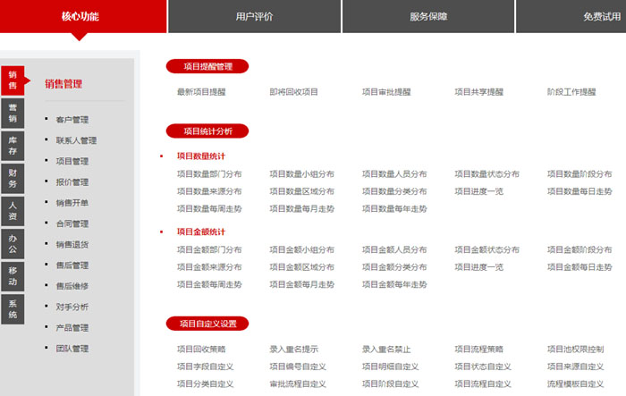Click the 阶段工作提醒 link

pyautogui.click(x=571, y=92)
